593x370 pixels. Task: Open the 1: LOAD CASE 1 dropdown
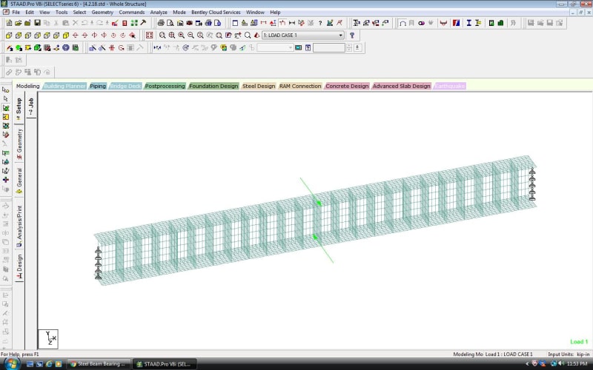pyautogui.click(x=303, y=36)
